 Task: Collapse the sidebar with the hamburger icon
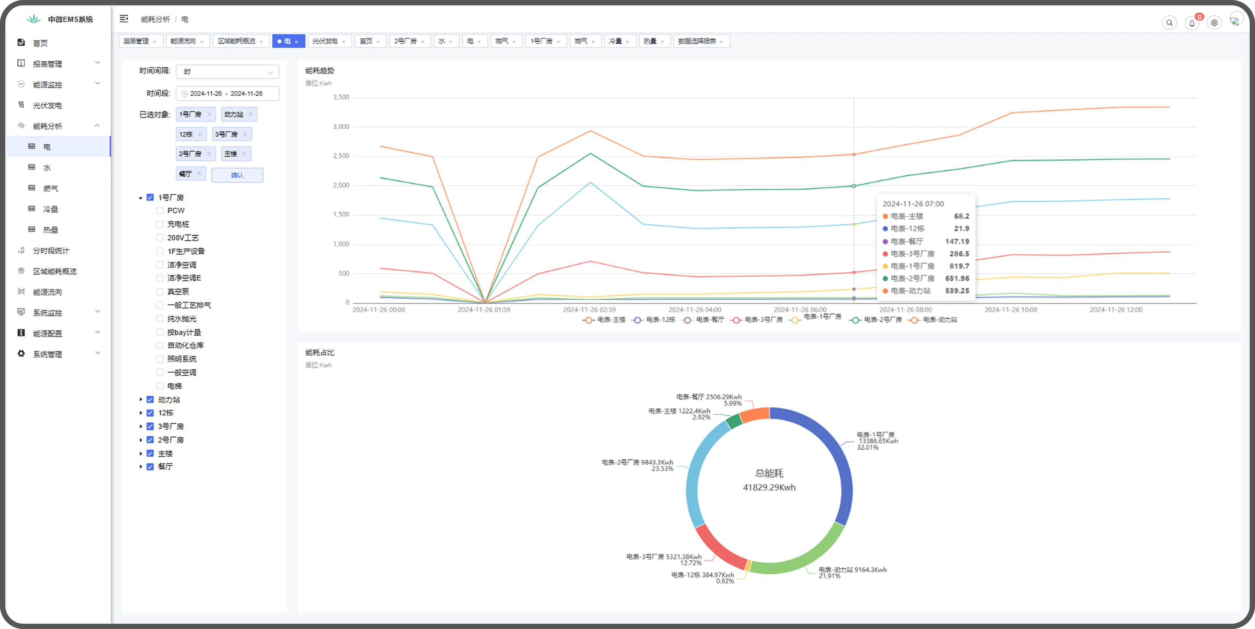tap(124, 18)
